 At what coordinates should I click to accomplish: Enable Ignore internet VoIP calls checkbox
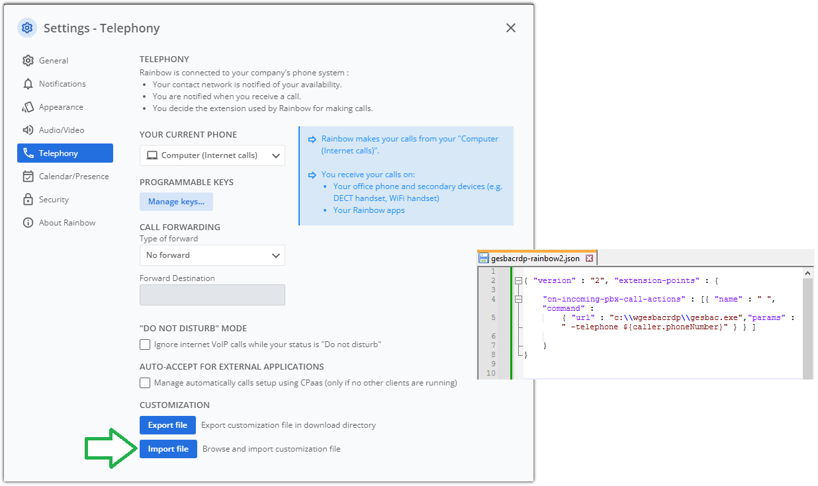pyautogui.click(x=145, y=344)
